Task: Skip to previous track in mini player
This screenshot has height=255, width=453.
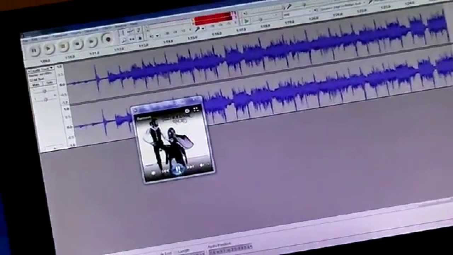Action: [165, 171]
